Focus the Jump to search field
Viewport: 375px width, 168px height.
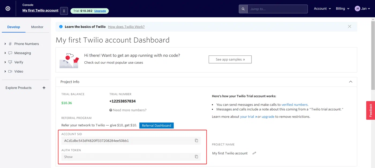(277, 9)
